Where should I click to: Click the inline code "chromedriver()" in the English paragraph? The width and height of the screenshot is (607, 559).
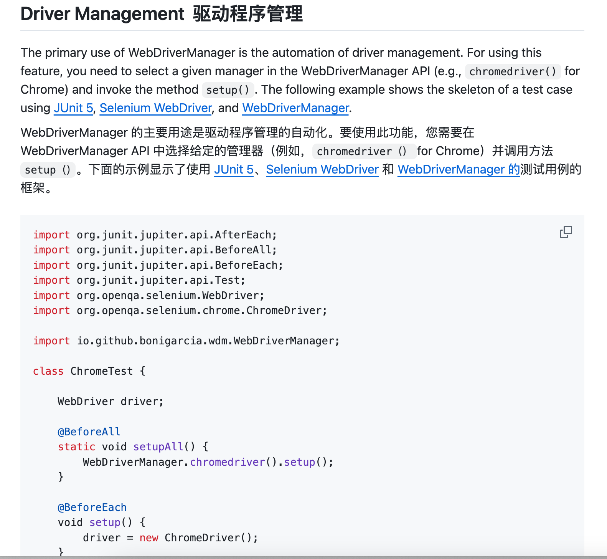[x=513, y=71]
